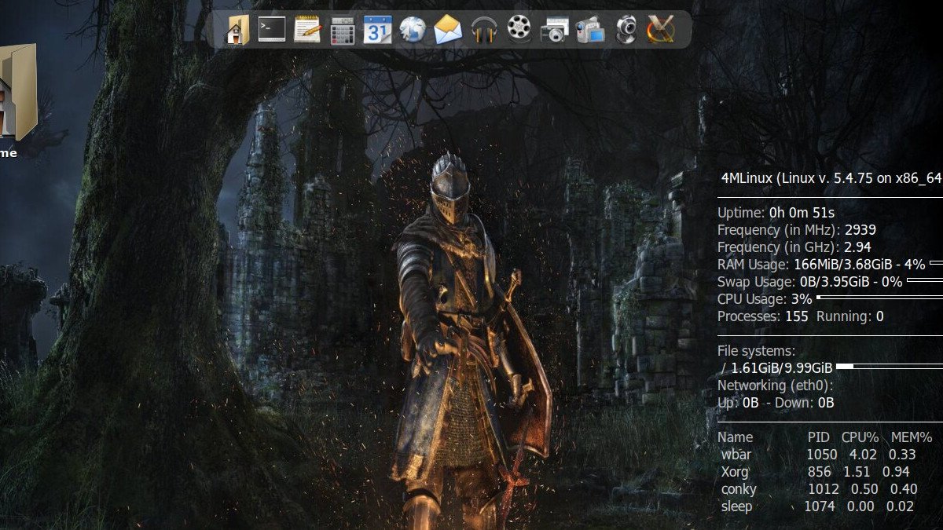The image size is (943, 530).
Task: Click the sleep process row
Action: (817, 506)
